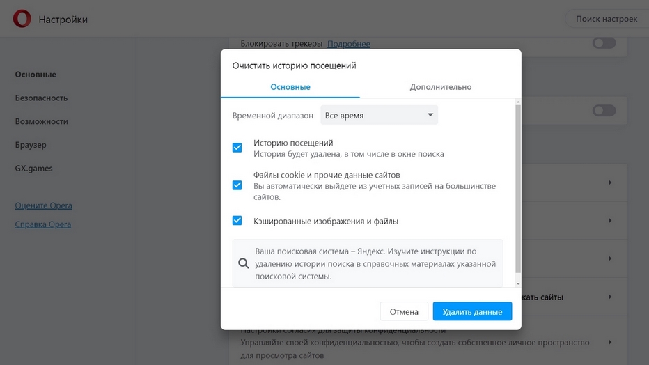Switch to the Дополнительно tab
The height and width of the screenshot is (365, 649).
point(440,87)
